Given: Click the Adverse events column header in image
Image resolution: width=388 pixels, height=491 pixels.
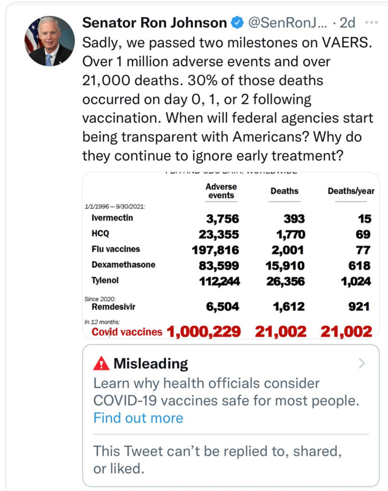Looking at the screenshot, I should coord(221,191).
